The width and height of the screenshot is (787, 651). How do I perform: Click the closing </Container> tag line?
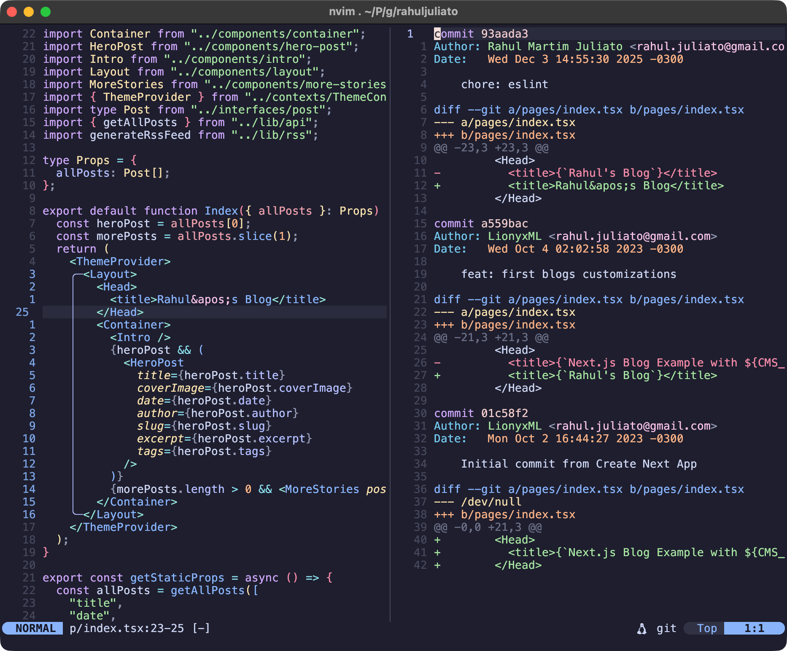pos(137,502)
